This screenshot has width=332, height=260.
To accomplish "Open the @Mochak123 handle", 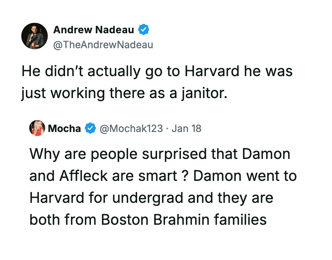I will click(131, 129).
